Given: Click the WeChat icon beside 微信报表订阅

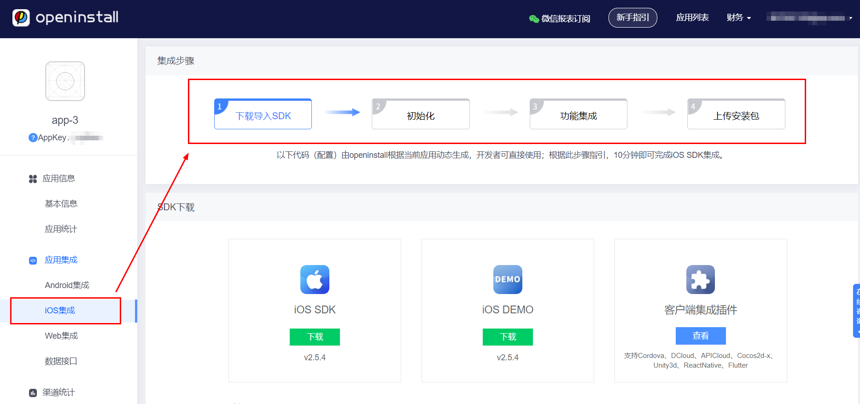Looking at the screenshot, I should click(x=534, y=18).
